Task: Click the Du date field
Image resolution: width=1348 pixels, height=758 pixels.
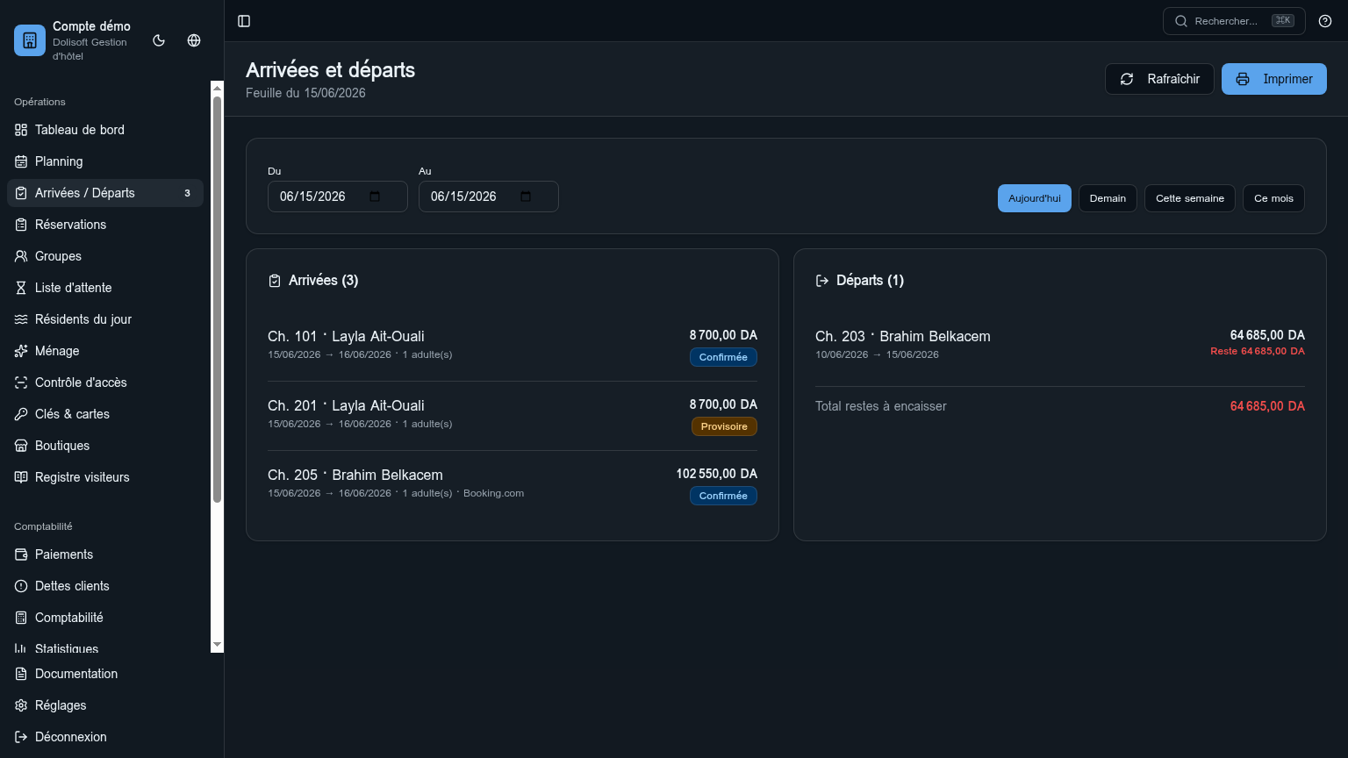Action: tap(338, 197)
